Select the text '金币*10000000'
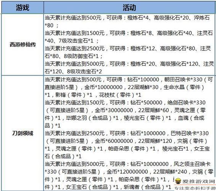 (x=103, y=87)
